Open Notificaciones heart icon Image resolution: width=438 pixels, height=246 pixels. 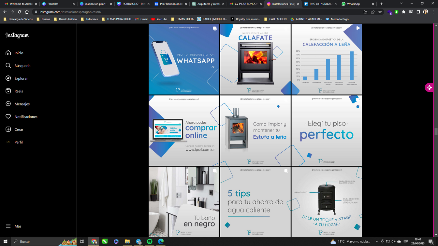coord(8,116)
